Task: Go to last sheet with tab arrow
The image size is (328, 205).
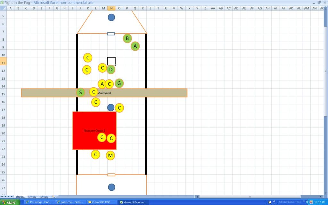Action: click(x=11, y=197)
